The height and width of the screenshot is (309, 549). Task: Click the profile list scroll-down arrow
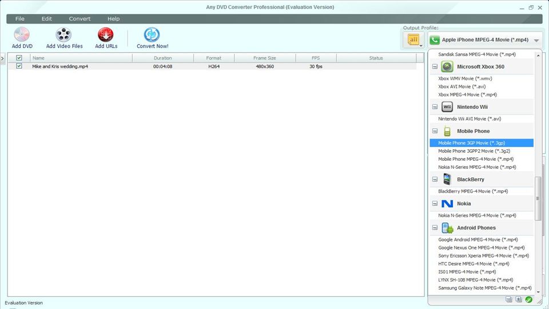pyautogui.click(x=538, y=291)
